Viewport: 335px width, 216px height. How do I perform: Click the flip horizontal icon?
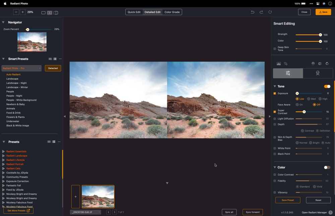pyautogui.click(x=320, y=64)
